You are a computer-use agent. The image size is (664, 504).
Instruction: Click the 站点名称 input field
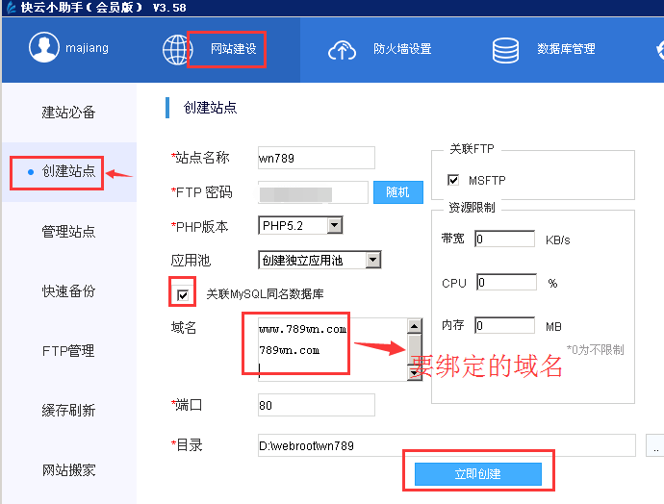pos(316,158)
